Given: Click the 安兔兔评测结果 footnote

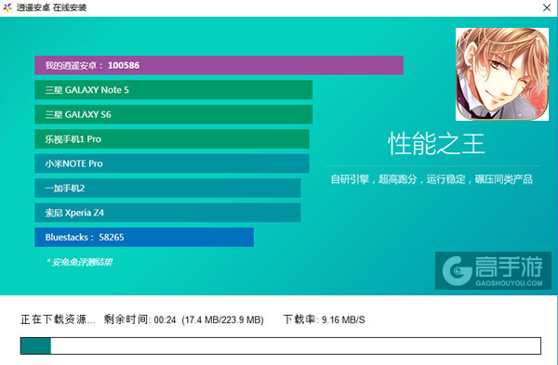Looking at the screenshot, I should (79, 262).
